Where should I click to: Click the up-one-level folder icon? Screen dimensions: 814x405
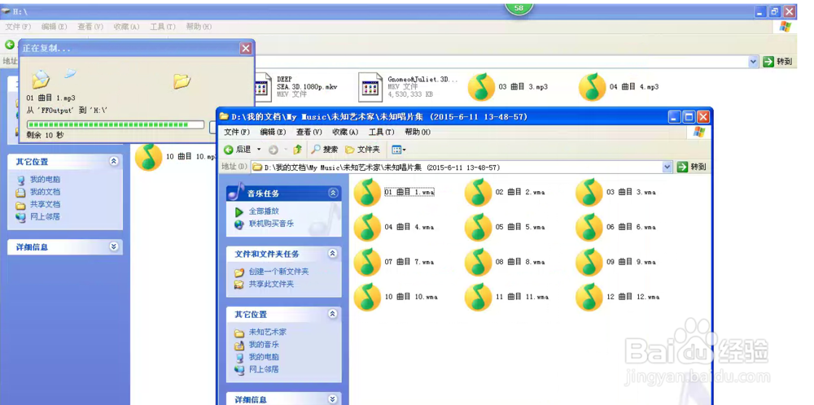coord(297,150)
